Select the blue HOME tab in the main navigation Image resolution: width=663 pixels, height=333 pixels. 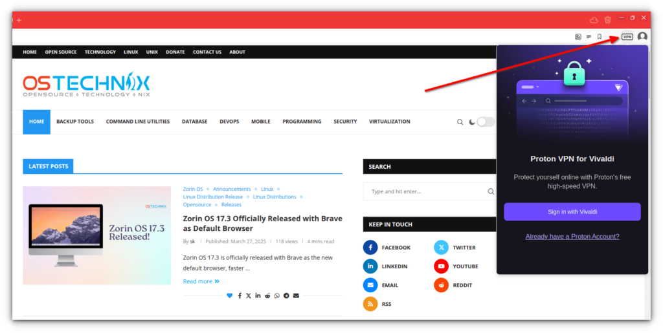(36, 122)
